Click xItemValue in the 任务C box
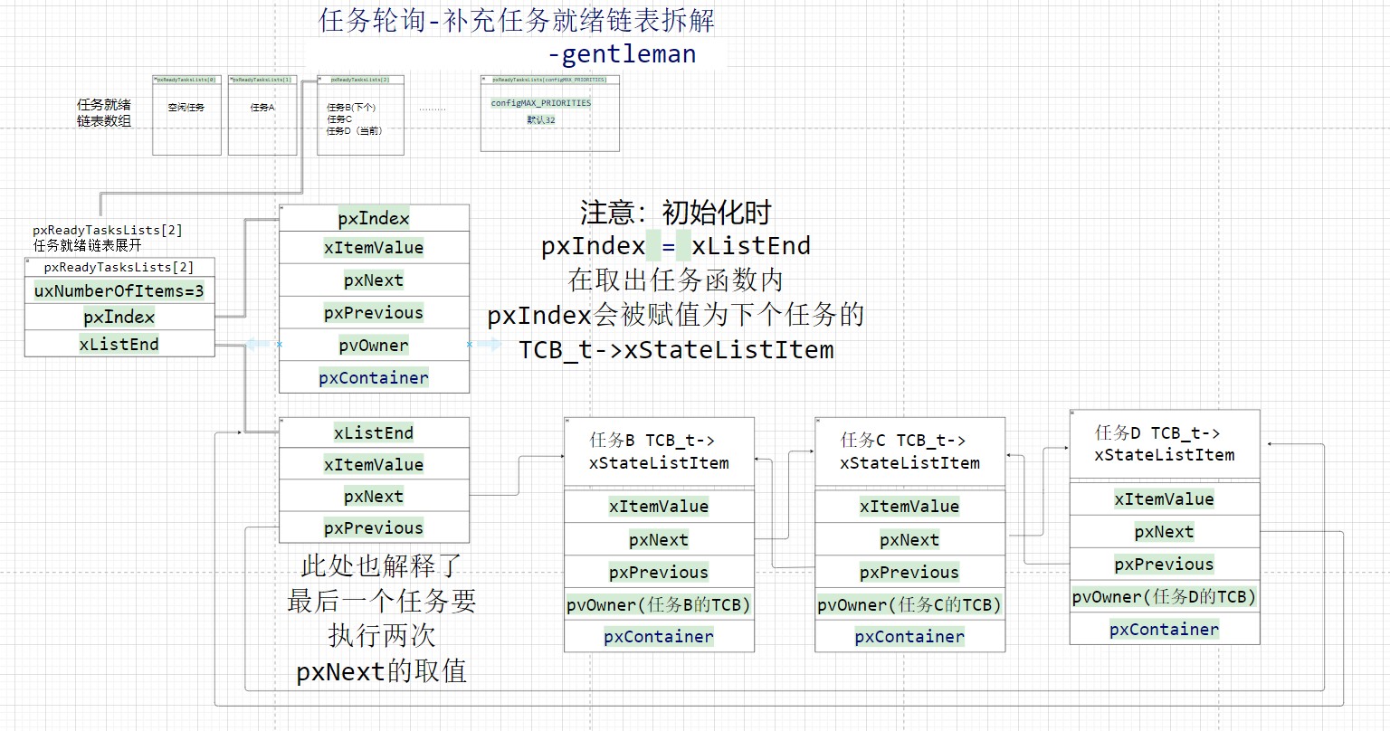The width and height of the screenshot is (1390, 731). [909, 507]
